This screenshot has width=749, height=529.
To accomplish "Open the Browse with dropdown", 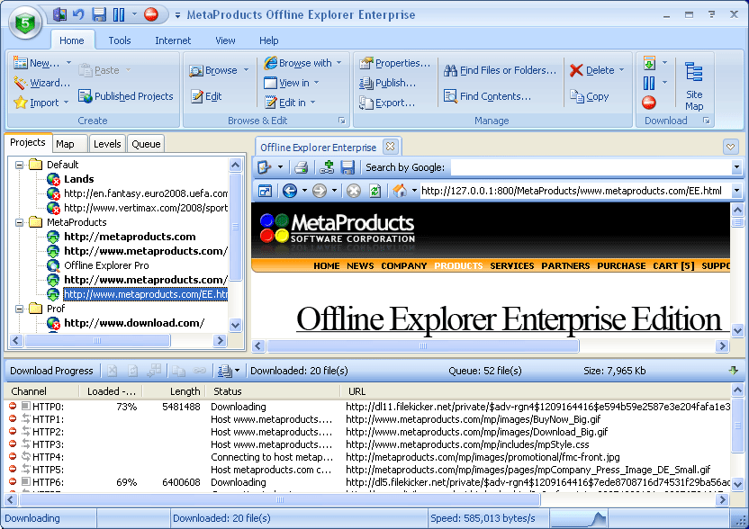I will tap(303, 63).
